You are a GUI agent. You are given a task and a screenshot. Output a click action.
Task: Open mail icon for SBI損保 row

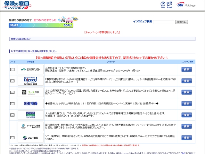coord(12,104)
